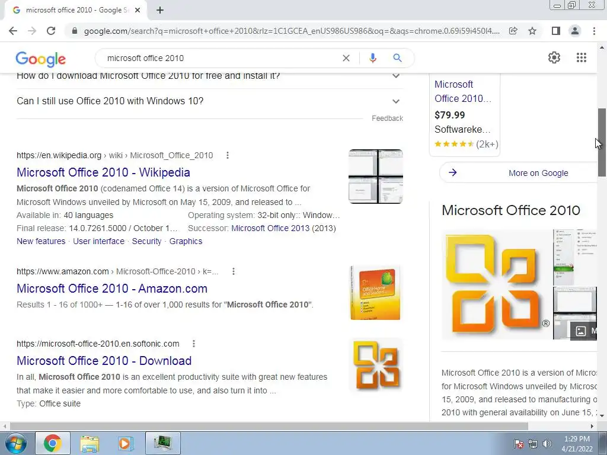Click the browser forward arrow
The width and height of the screenshot is (607, 455).
(x=32, y=31)
